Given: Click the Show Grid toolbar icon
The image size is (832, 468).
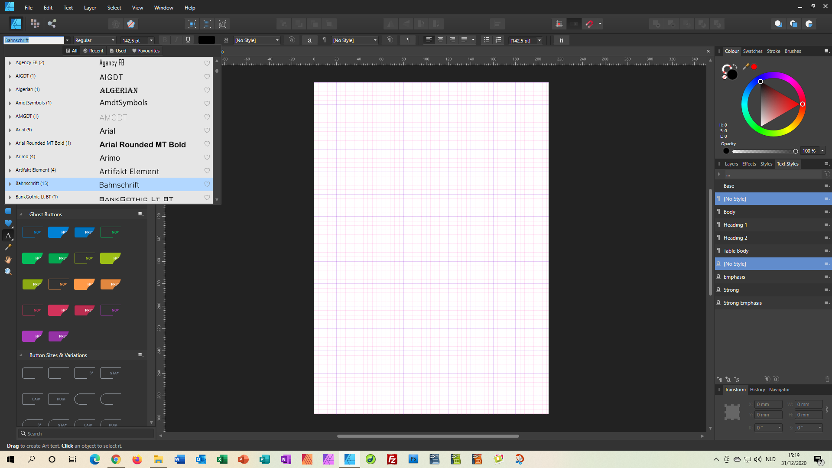Looking at the screenshot, I should (559, 24).
